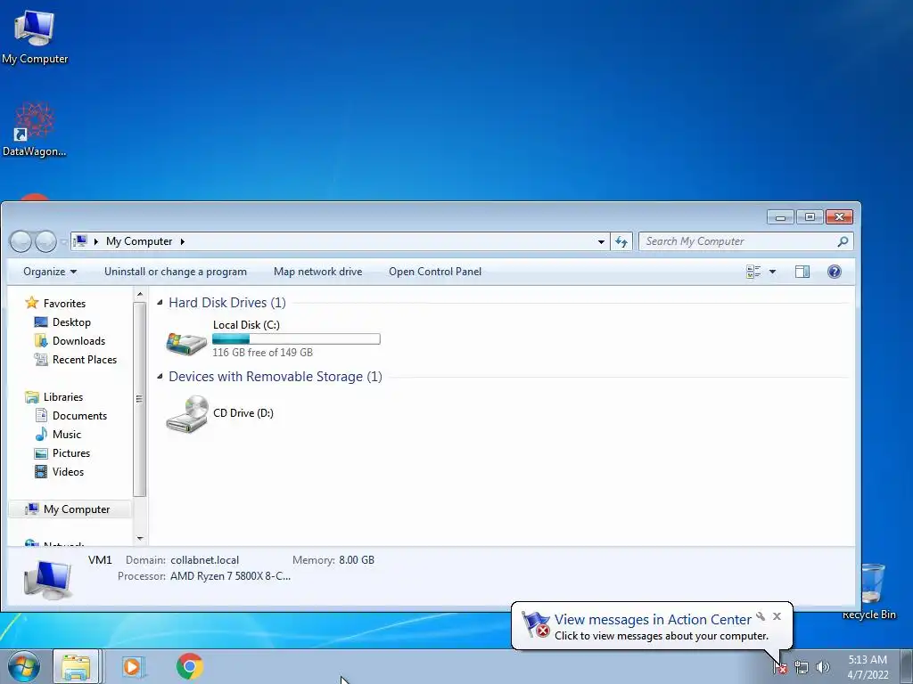Launch Windows Media Player from taskbar
Image resolution: width=913 pixels, height=684 pixels.
coord(134,666)
